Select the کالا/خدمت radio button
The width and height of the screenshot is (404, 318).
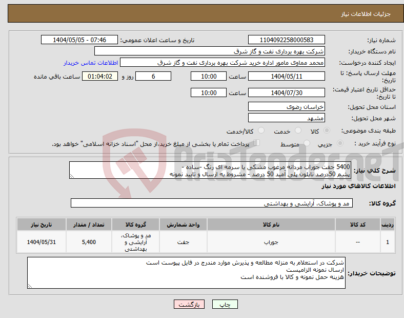click(261, 130)
